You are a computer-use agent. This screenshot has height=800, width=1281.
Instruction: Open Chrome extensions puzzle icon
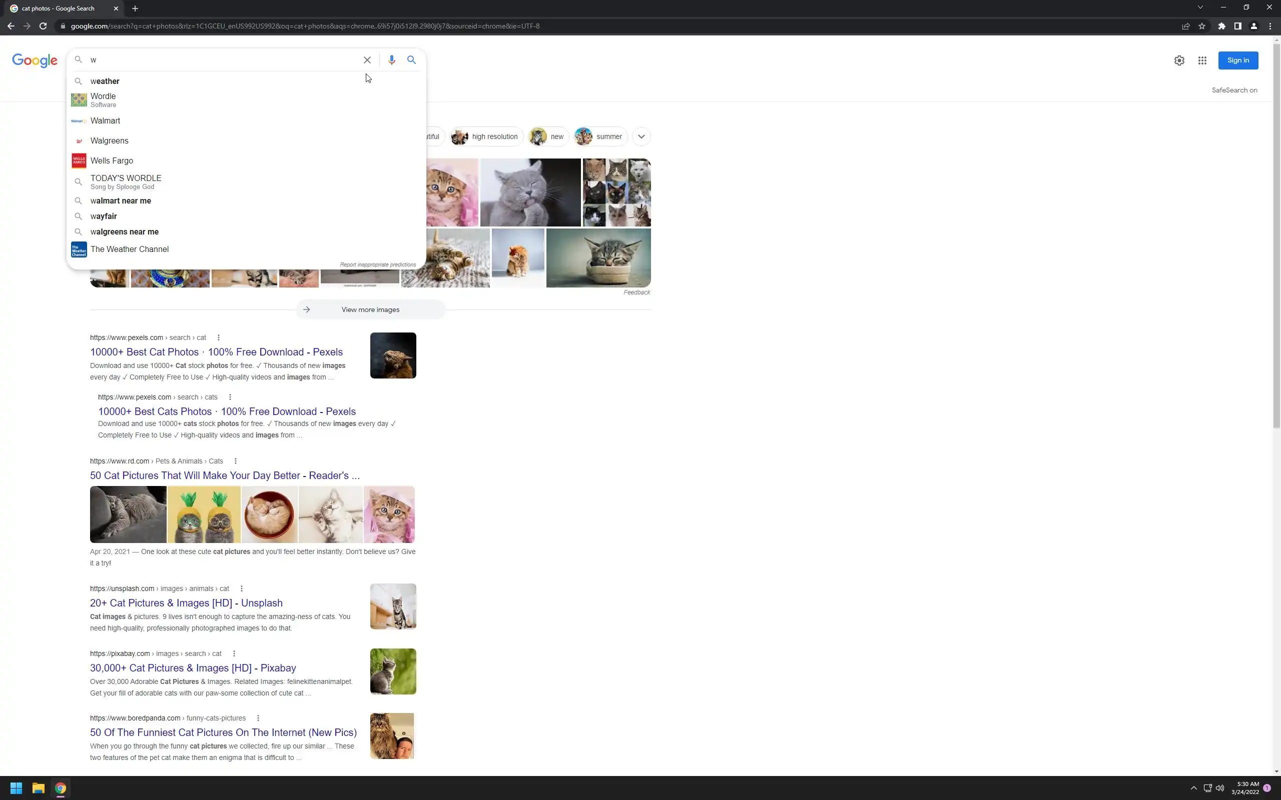coord(1222,26)
